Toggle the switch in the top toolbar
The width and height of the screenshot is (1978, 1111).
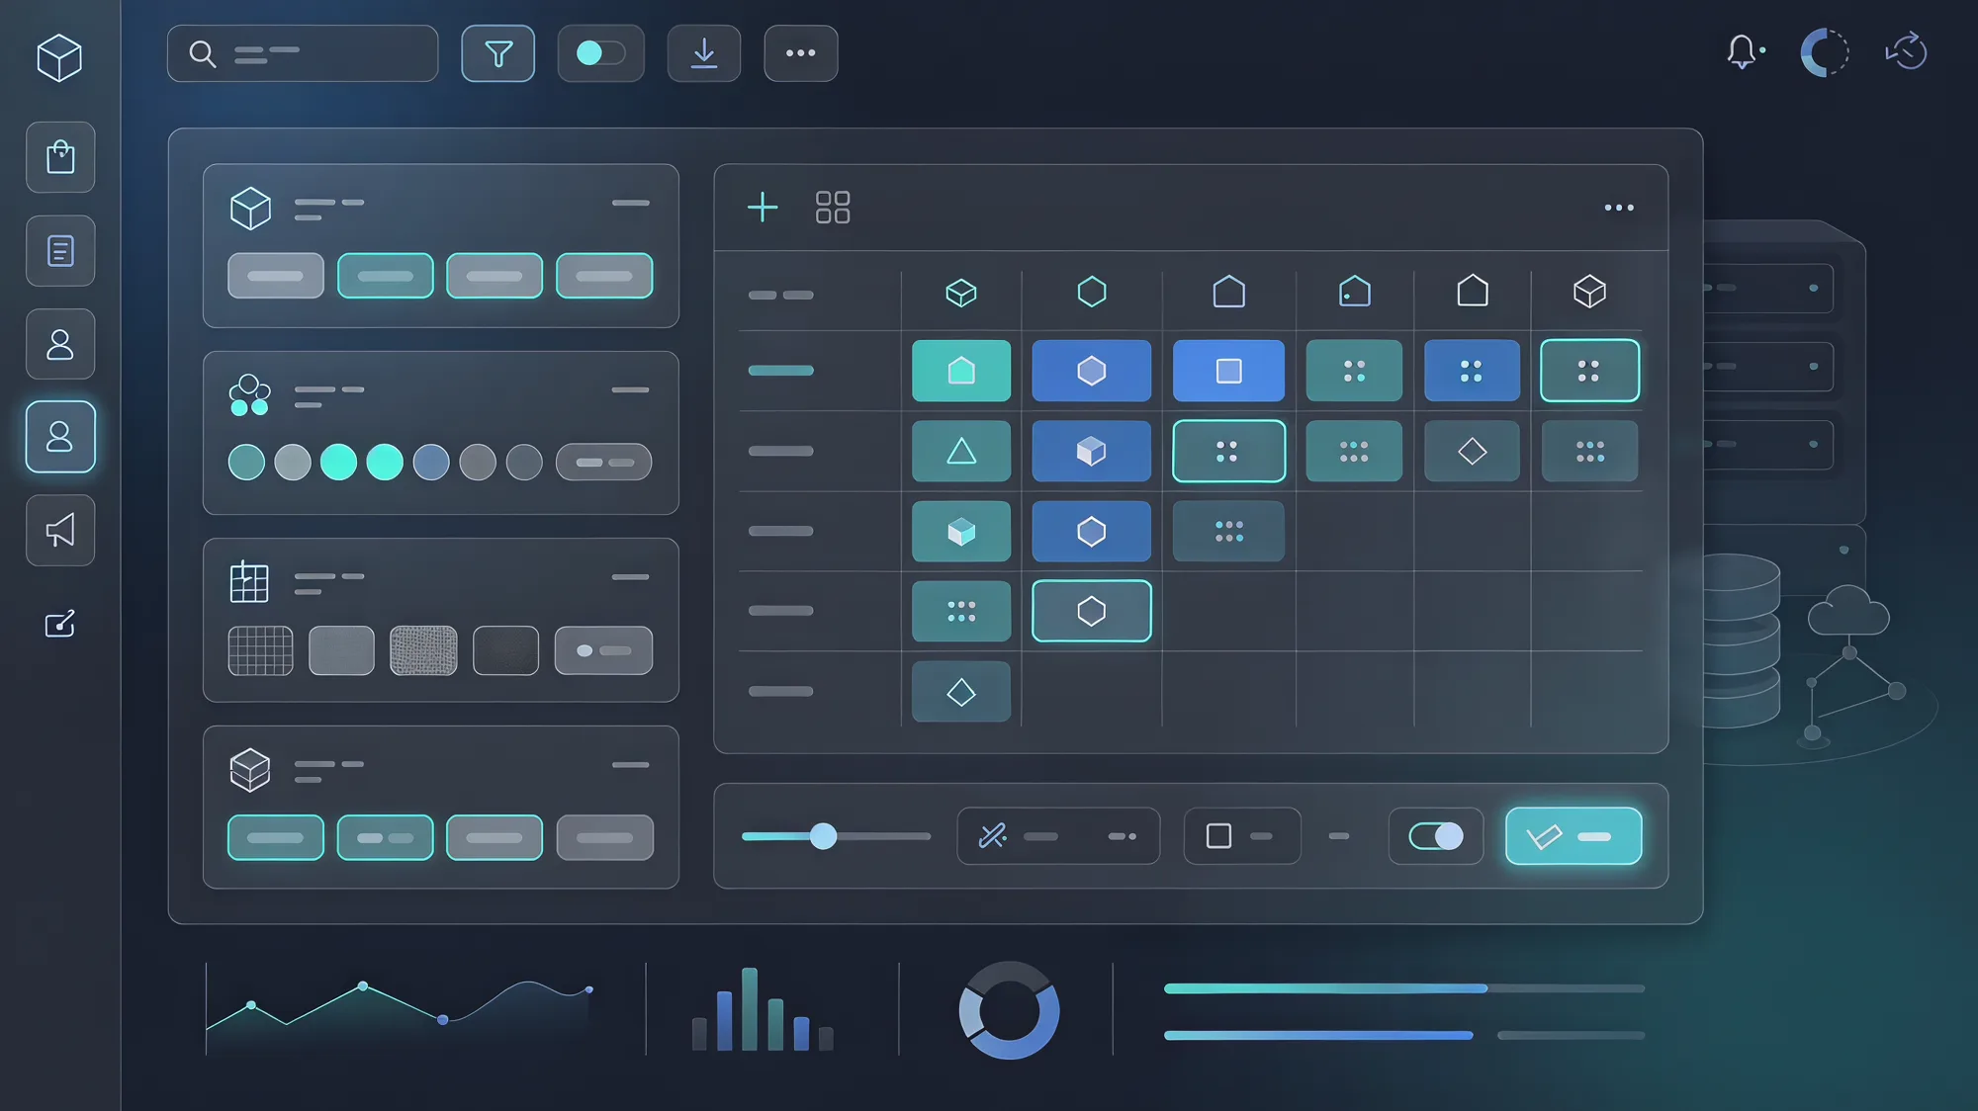pyautogui.click(x=601, y=53)
